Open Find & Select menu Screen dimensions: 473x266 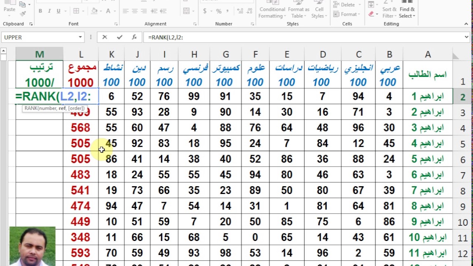click(x=407, y=9)
